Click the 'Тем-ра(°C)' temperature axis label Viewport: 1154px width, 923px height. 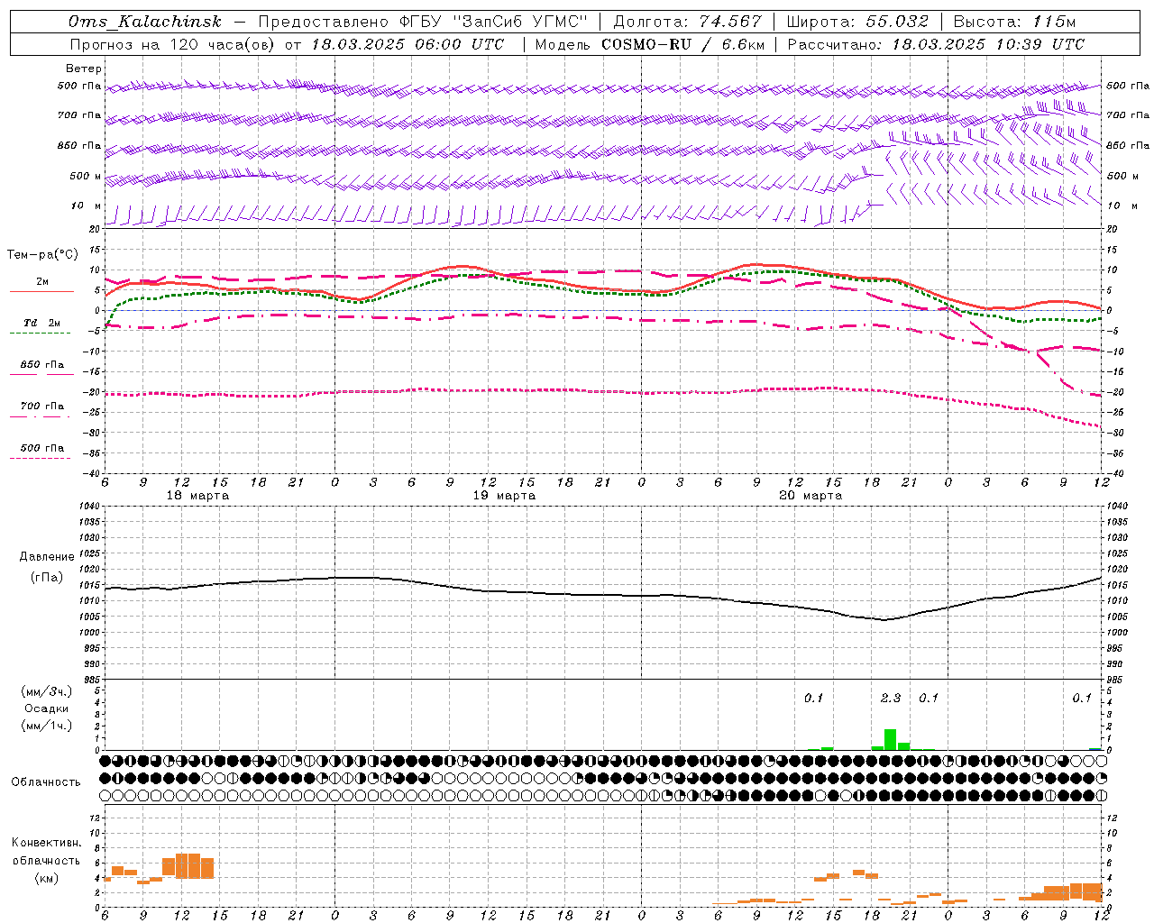[42, 255]
